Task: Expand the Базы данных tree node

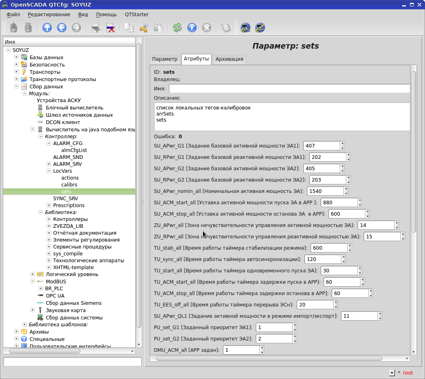Action: pyautogui.click(x=16, y=57)
